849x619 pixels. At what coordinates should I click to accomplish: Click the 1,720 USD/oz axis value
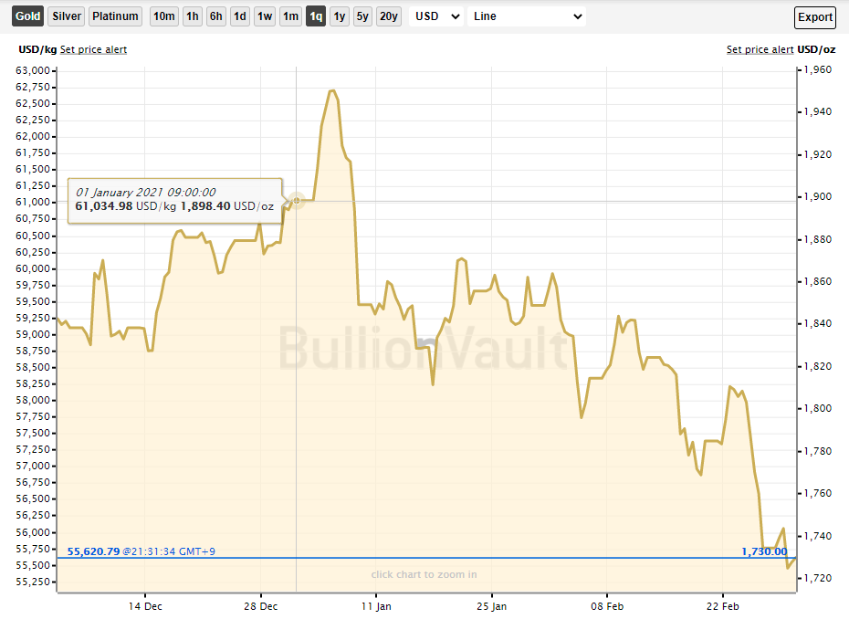818,578
